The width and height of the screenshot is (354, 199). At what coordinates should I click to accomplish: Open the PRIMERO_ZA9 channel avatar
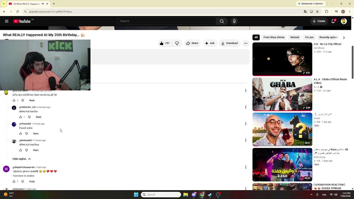(x=14, y=108)
